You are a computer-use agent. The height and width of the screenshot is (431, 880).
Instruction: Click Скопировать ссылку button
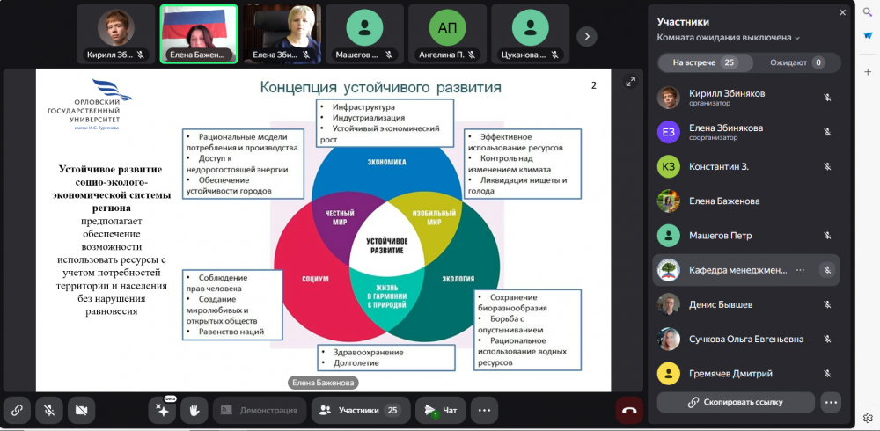tap(735, 402)
